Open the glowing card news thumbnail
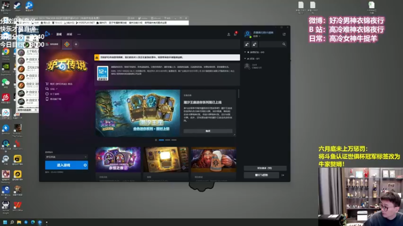 pos(166,159)
